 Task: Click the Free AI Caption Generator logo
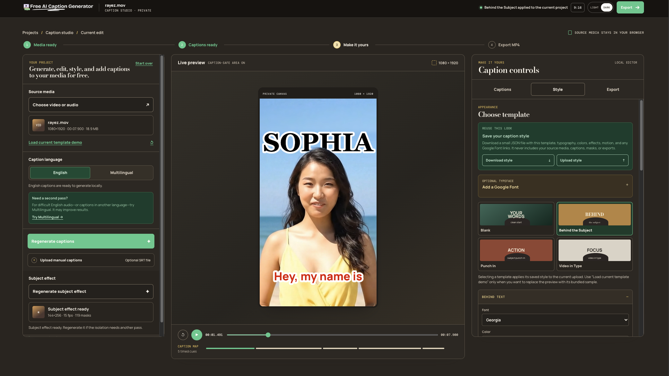click(x=58, y=7)
